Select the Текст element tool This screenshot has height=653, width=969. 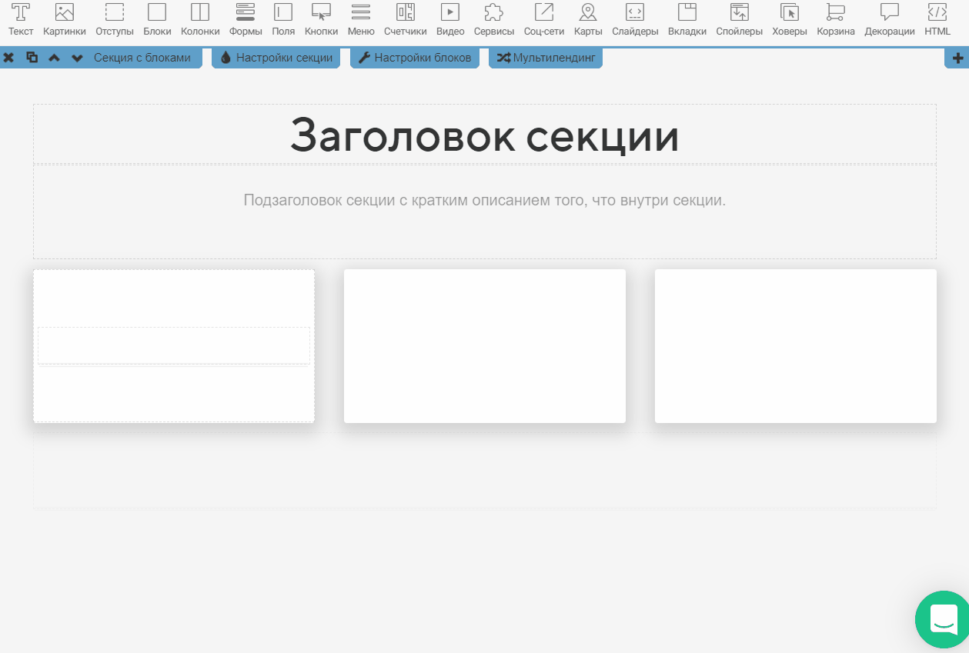(x=21, y=19)
